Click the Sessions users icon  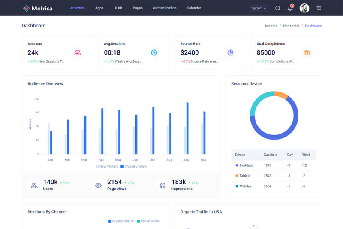point(78,52)
